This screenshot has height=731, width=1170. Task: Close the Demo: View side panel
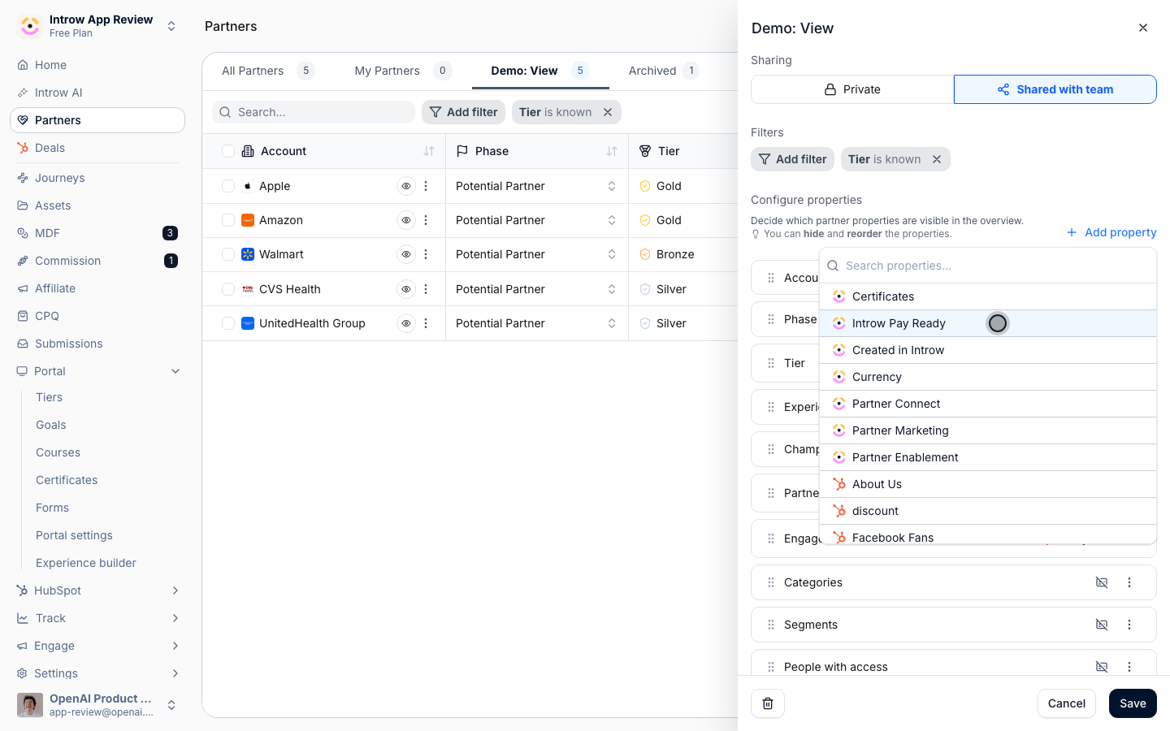pos(1143,28)
